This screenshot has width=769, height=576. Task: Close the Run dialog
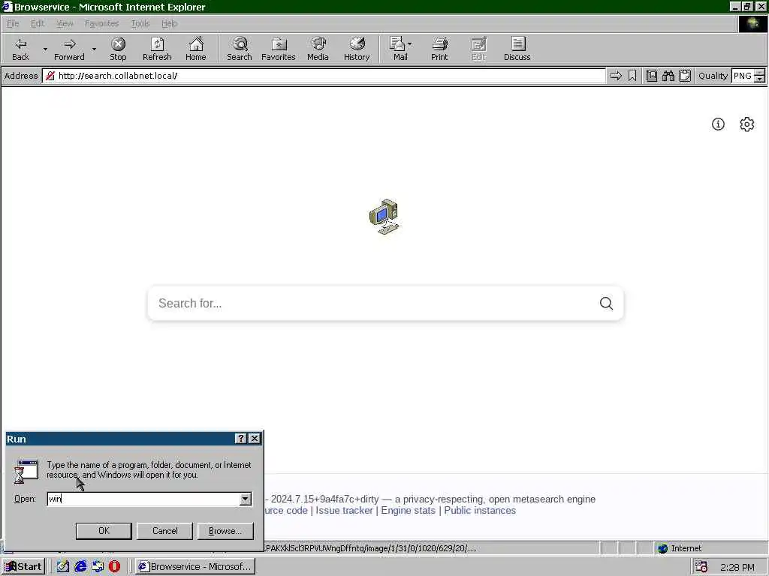click(254, 438)
